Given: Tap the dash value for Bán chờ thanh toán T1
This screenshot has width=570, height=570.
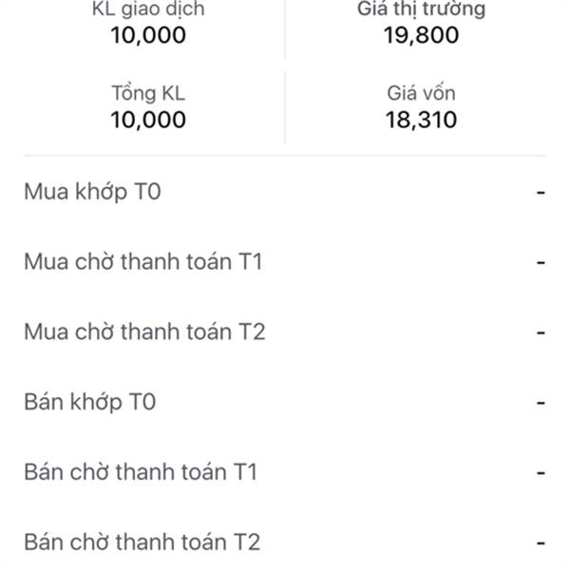Looking at the screenshot, I should [x=541, y=473].
